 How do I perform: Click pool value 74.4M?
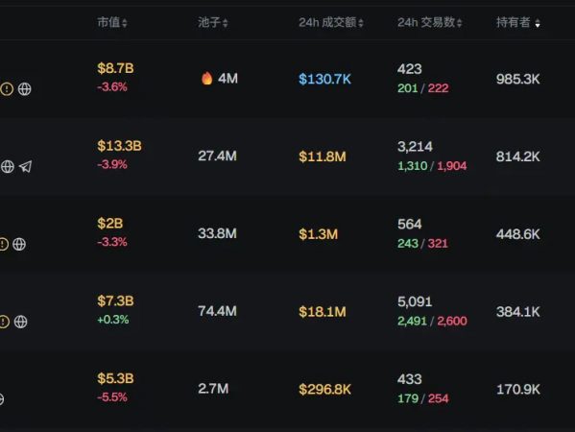(218, 311)
